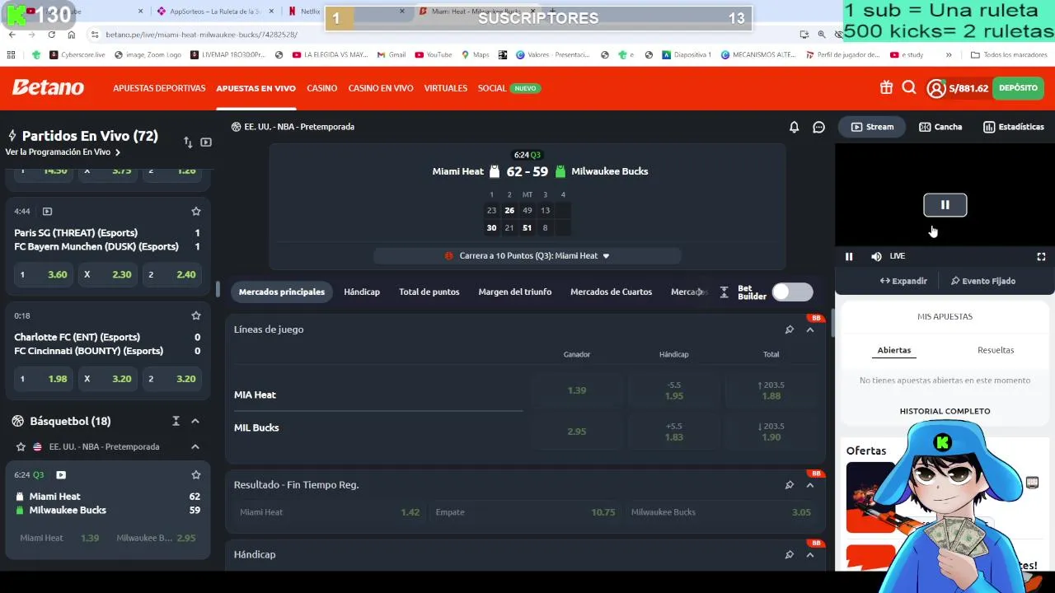This screenshot has width=1055, height=593.
Task: Open the Historial Completo link
Action: click(945, 411)
